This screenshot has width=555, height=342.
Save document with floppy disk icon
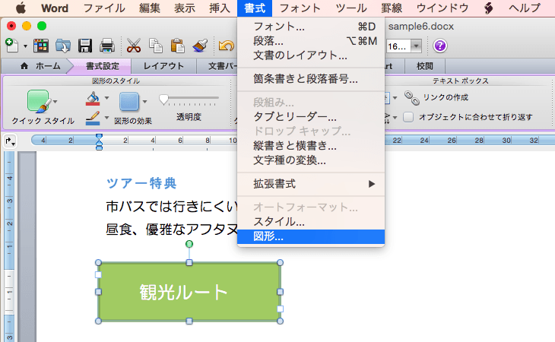coord(85,46)
